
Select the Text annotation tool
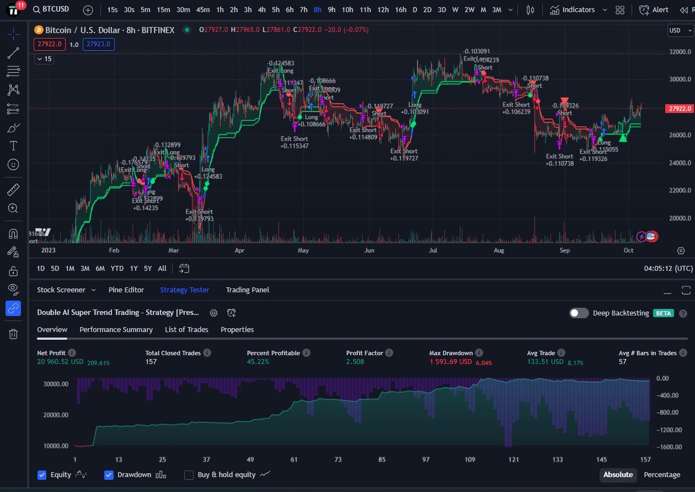(13, 146)
